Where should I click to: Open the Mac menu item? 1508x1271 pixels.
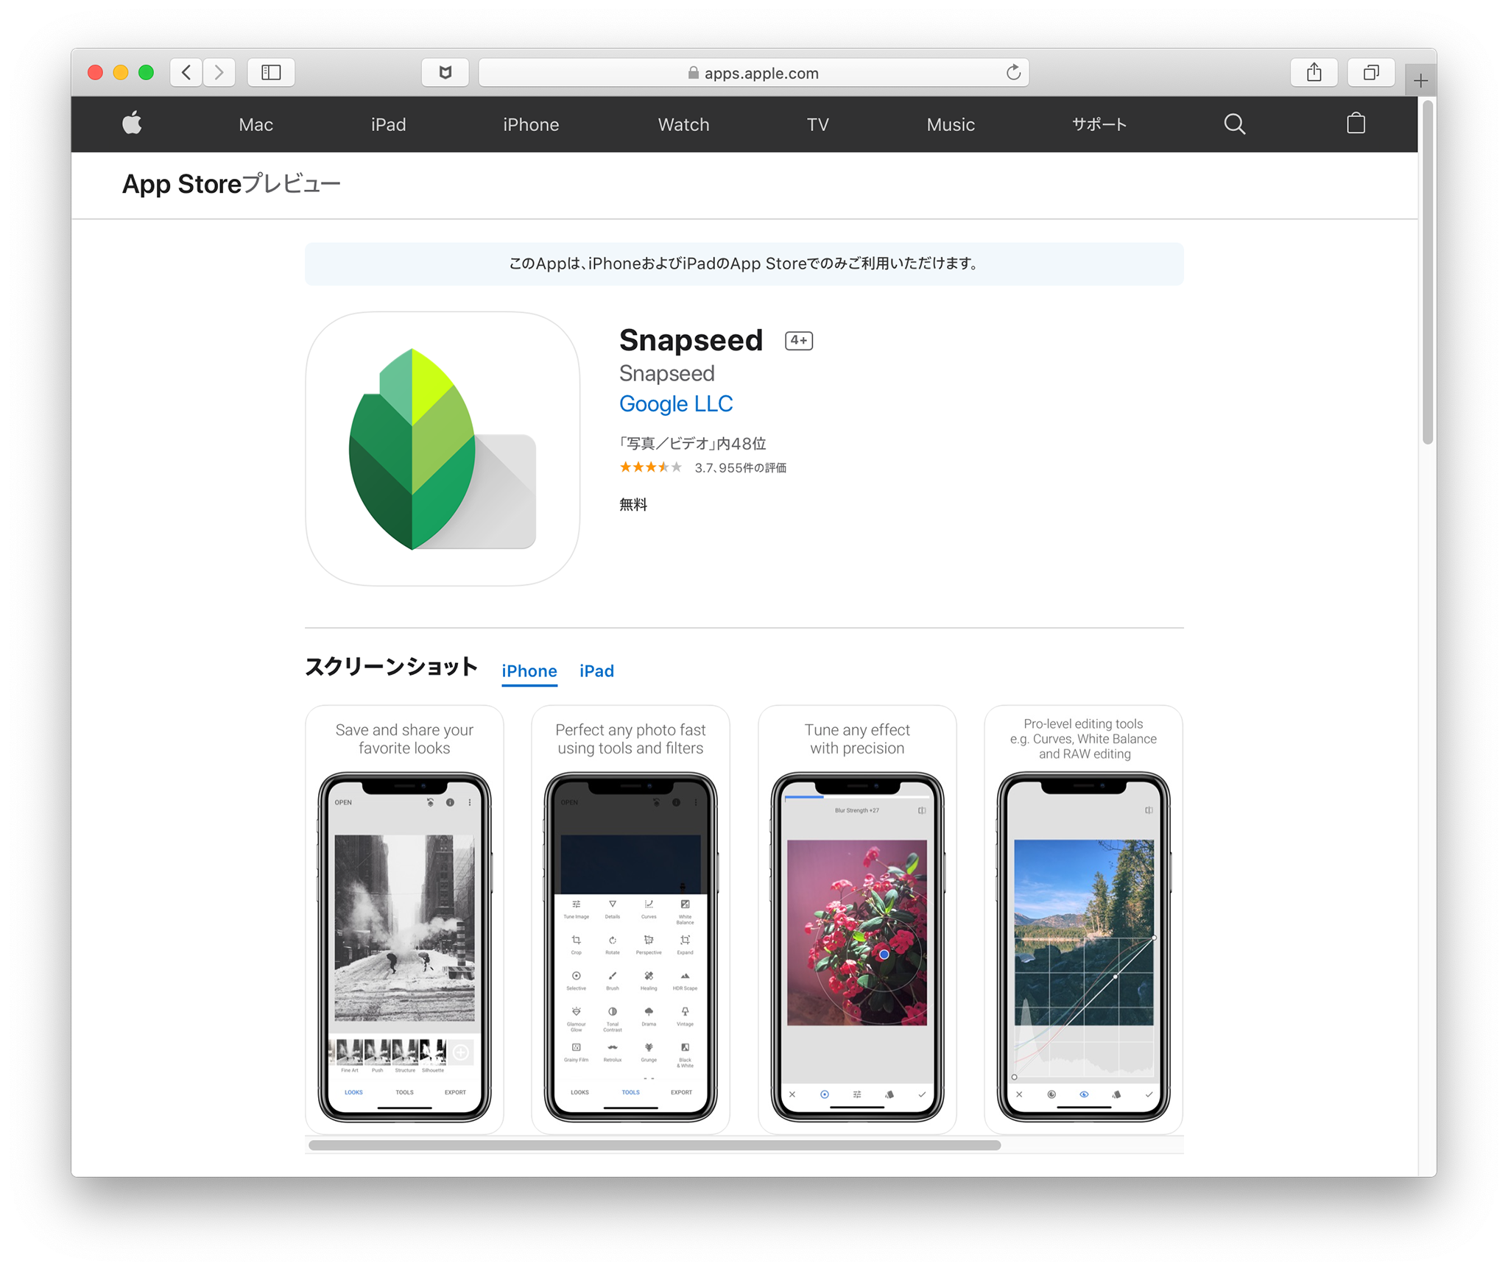[256, 124]
